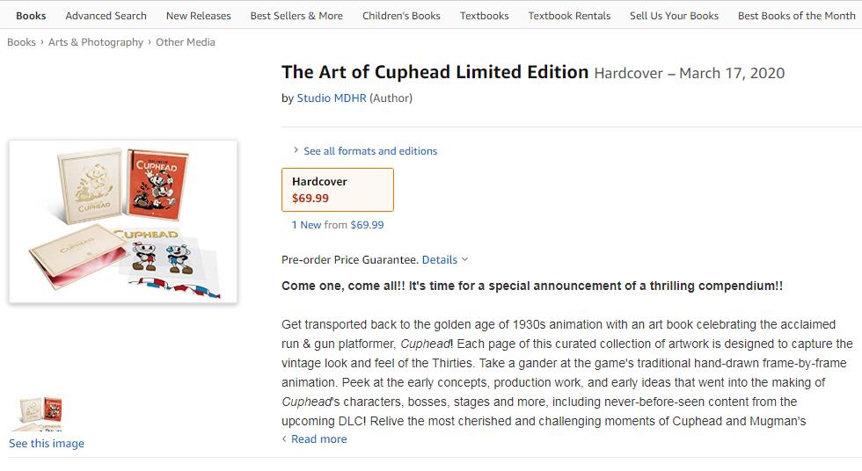
Task: Open Textbook Rentals page
Action: [569, 16]
